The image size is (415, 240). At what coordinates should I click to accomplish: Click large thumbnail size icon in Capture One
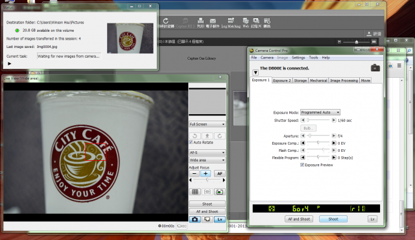point(373,42)
